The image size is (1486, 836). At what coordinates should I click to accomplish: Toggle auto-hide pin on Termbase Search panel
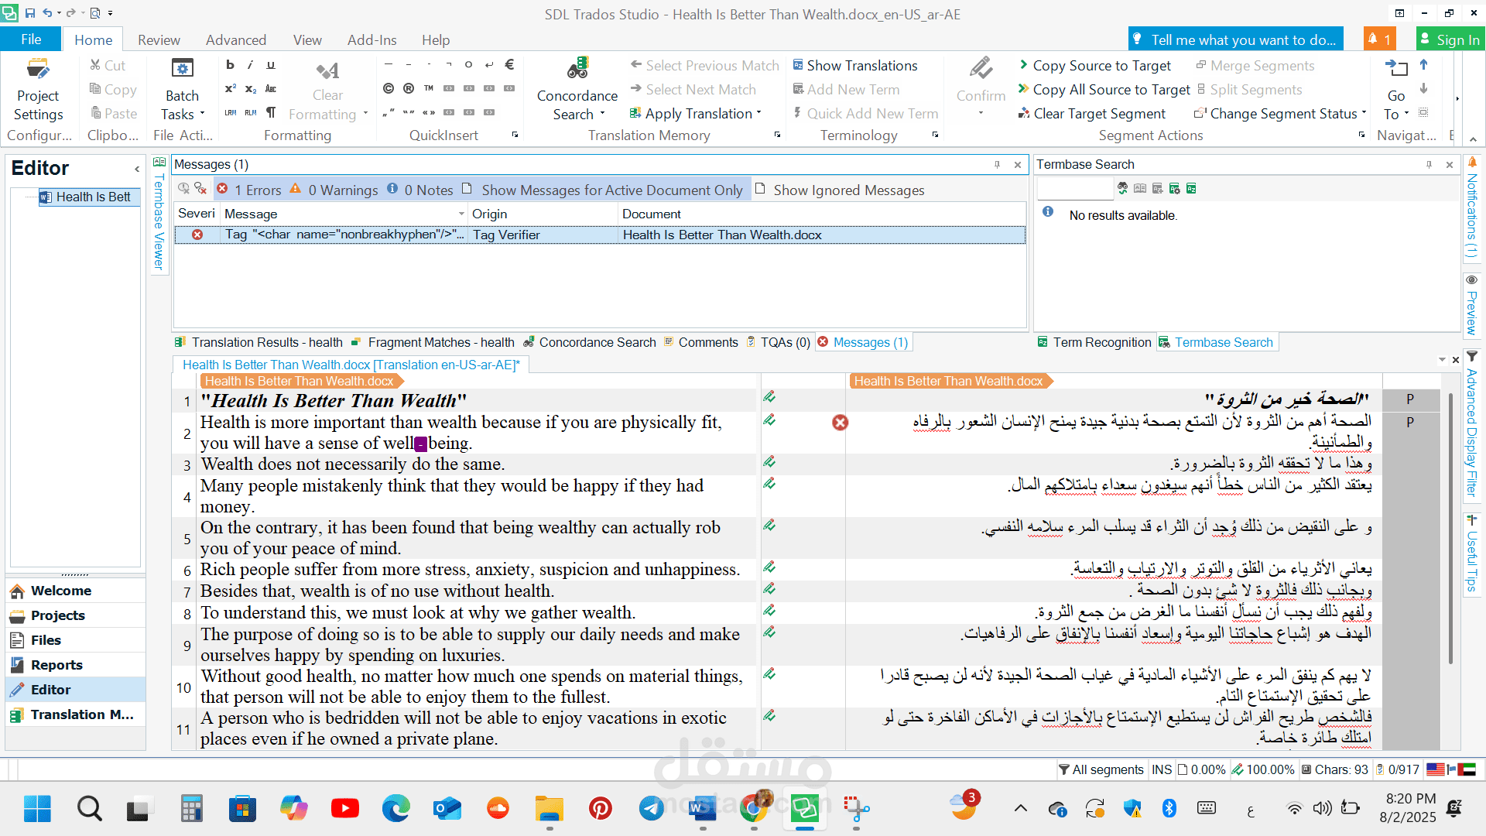pyautogui.click(x=1429, y=164)
